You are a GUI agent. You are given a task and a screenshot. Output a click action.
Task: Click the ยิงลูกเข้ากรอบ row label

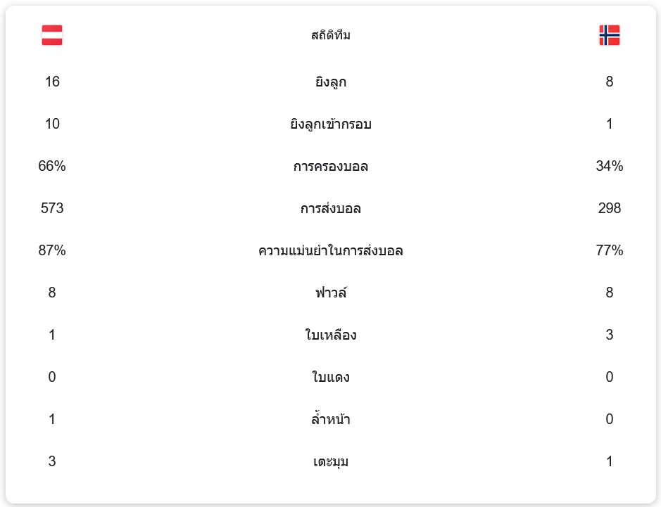331,124
